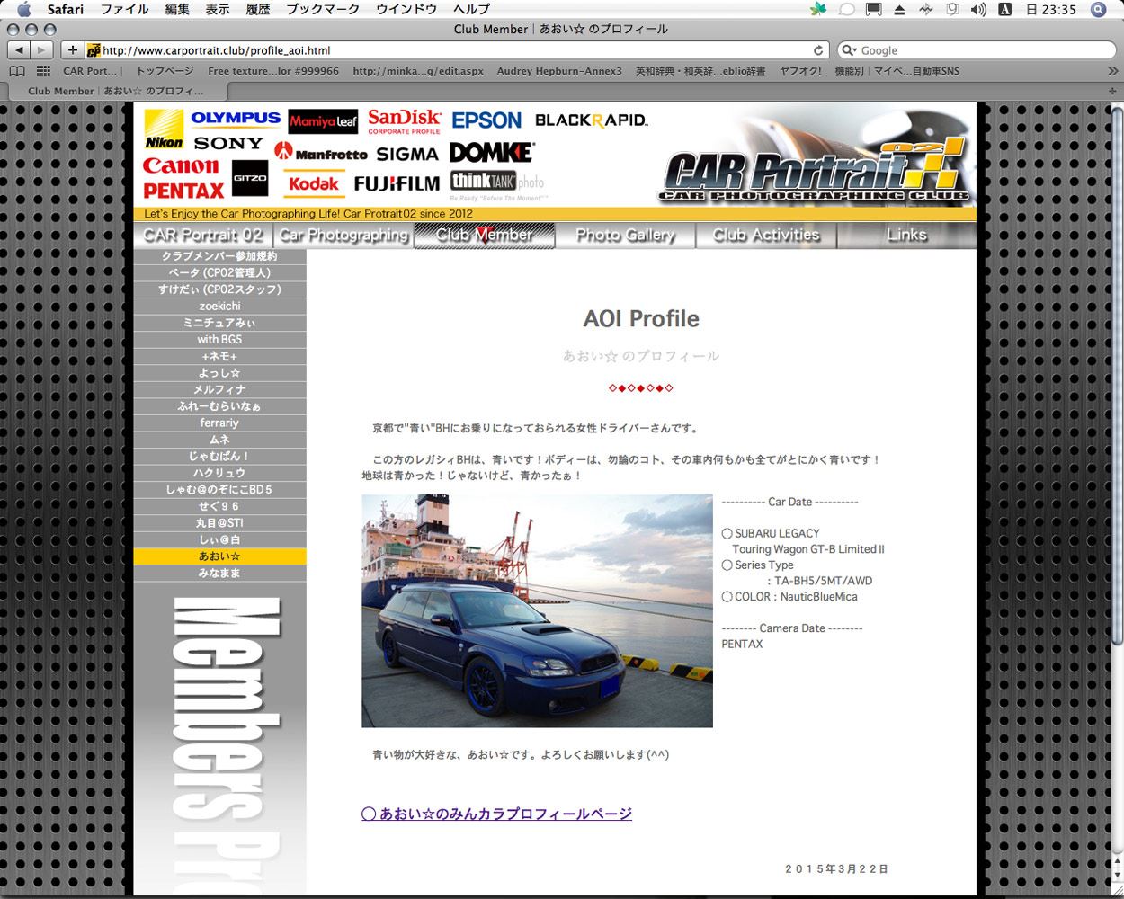The image size is (1124, 899).
Task: Click the EPSON logo in the banner
Action: pos(486,120)
